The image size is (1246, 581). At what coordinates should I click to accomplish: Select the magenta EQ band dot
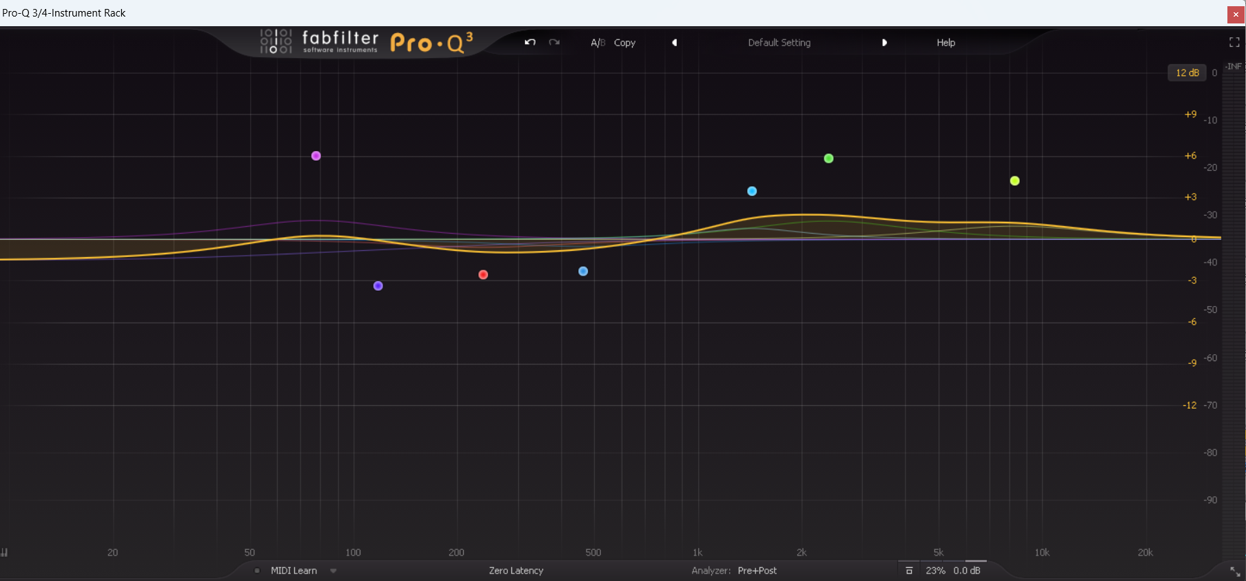tap(316, 156)
